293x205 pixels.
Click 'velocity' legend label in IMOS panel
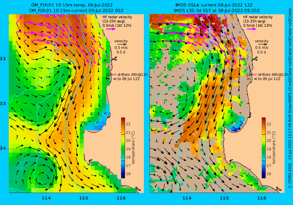point(262,41)
